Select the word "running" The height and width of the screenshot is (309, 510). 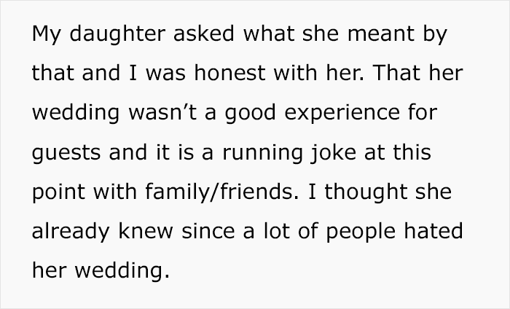[x=262, y=153]
